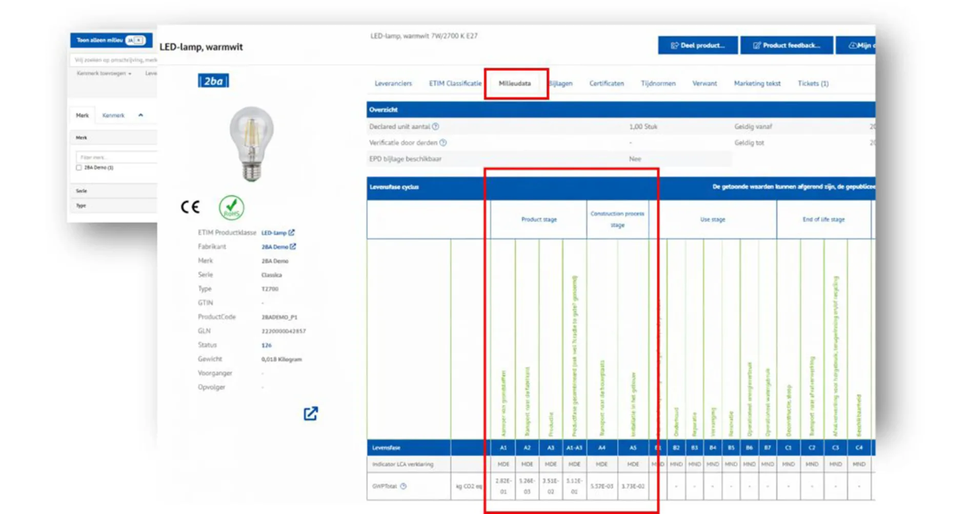The image size is (968, 514).
Task: Click the LED bulb product image
Action: pos(251,144)
